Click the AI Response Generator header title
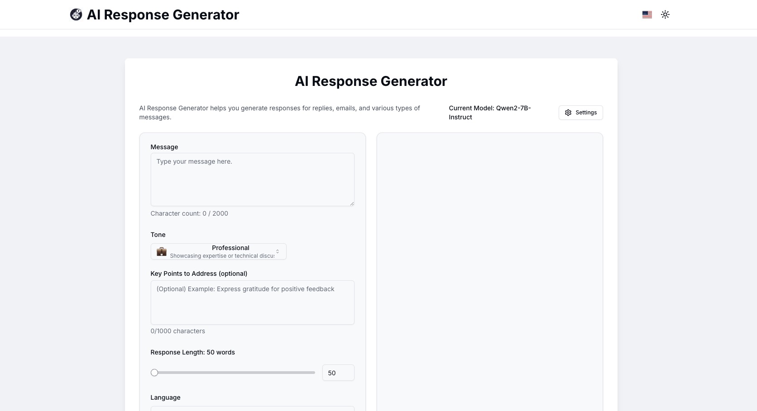 pos(163,14)
